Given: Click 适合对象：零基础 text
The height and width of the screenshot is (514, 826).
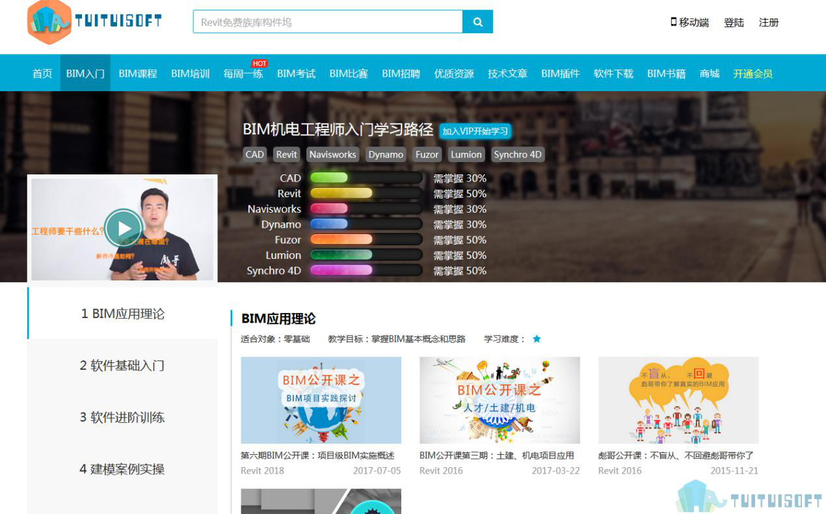Looking at the screenshot, I should (x=275, y=339).
